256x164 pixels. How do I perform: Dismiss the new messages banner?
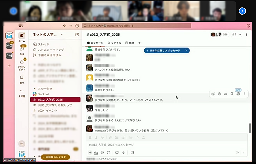186,50
